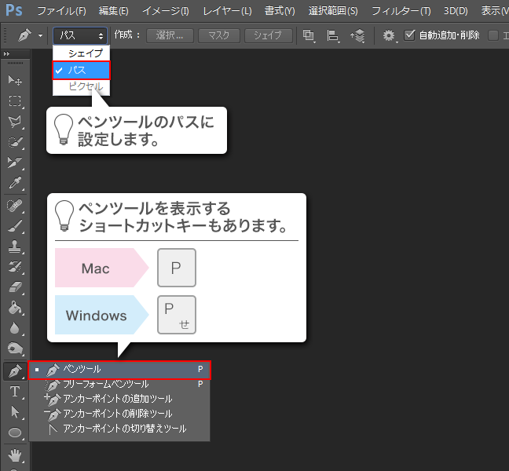
Task: Toggle the 自動追加・削除 checkbox
Action: click(x=410, y=35)
